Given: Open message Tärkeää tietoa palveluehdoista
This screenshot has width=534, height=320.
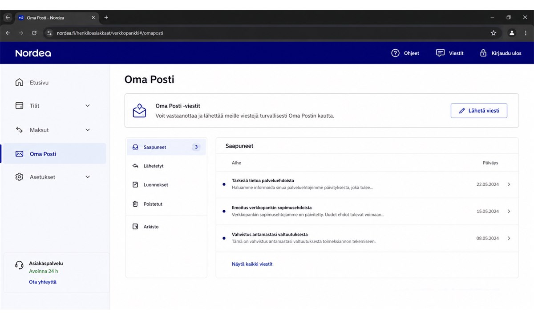Looking at the screenshot, I should (367, 184).
